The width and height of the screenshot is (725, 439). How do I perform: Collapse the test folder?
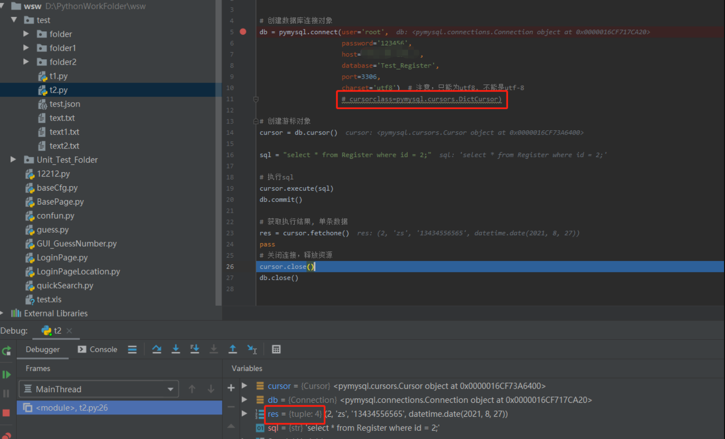tap(14, 20)
